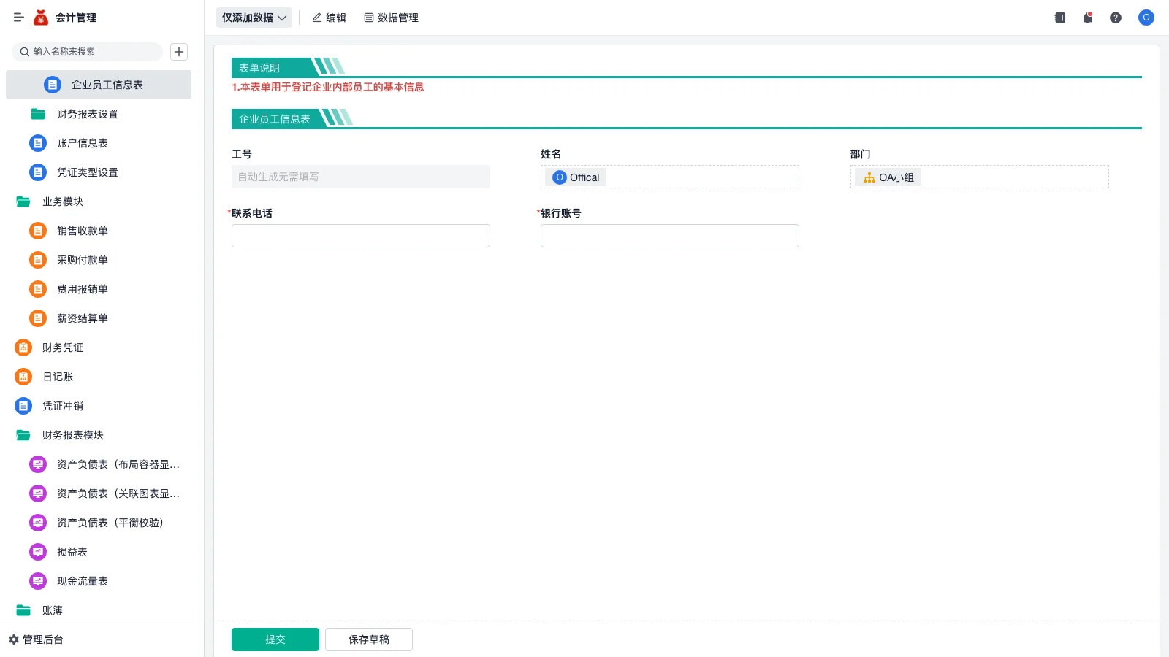Focus the 联系电话 input field
The height and width of the screenshot is (657, 1169).
(361, 236)
